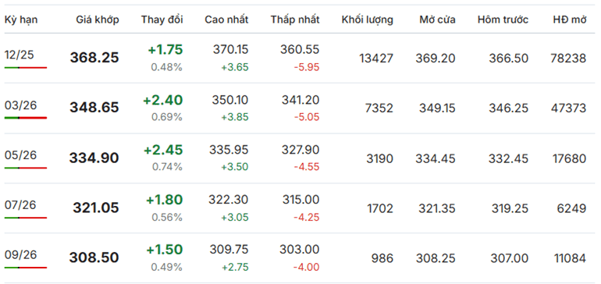Click the range bar under 05/26

click(x=26, y=168)
